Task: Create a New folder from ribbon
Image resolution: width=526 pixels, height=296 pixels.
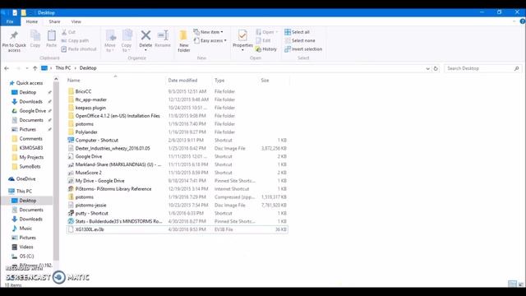Action: pyautogui.click(x=184, y=40)
